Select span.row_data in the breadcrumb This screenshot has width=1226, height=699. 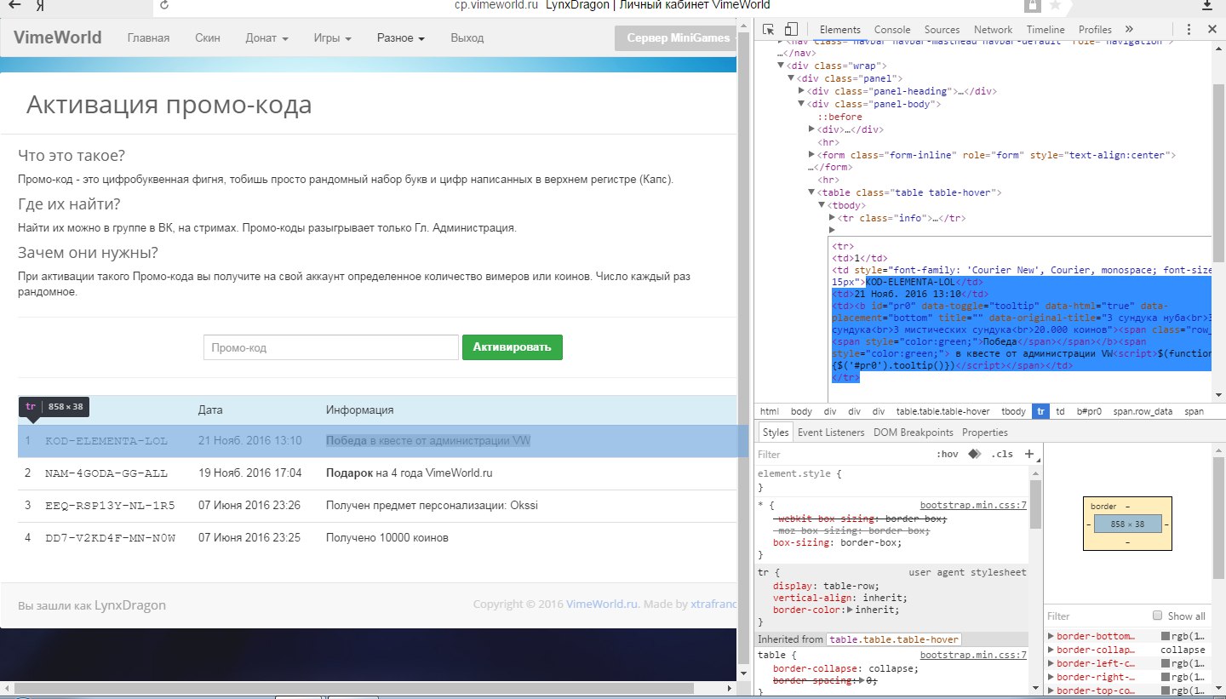[x=1142, y=411]
